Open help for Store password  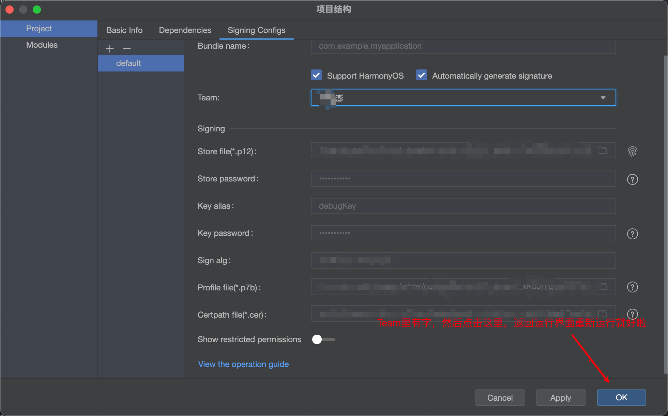[x=633, y=179]
